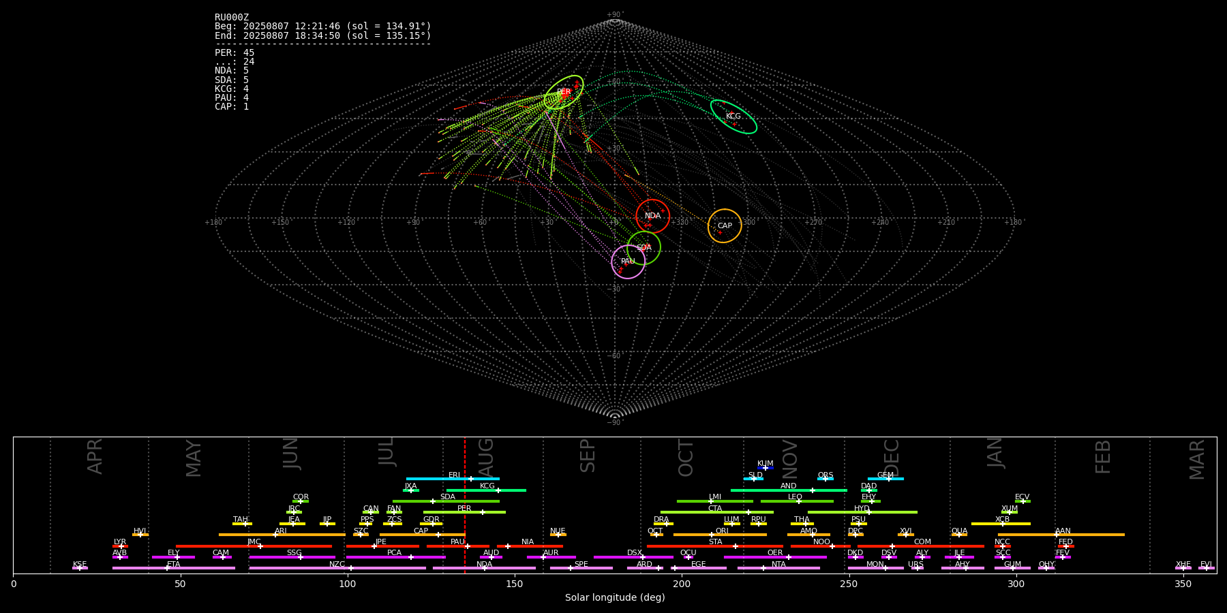Select the -90° latitude label on sky map

coord(615,422)
